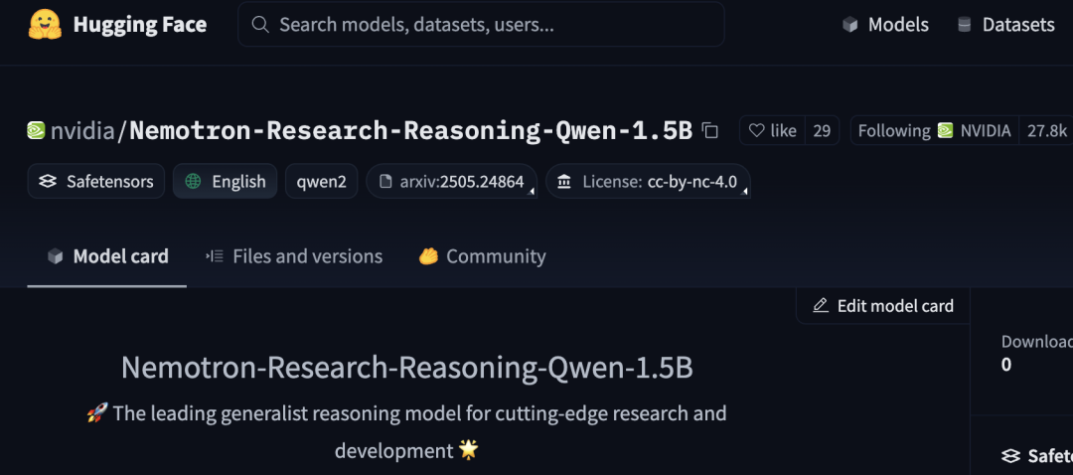Click the Models cube icon in navbar

pos(849,25)
